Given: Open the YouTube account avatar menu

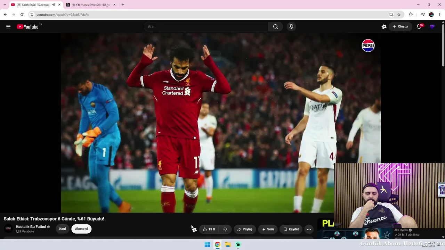Looking at the screenshot, I should (x=432, y=27).
